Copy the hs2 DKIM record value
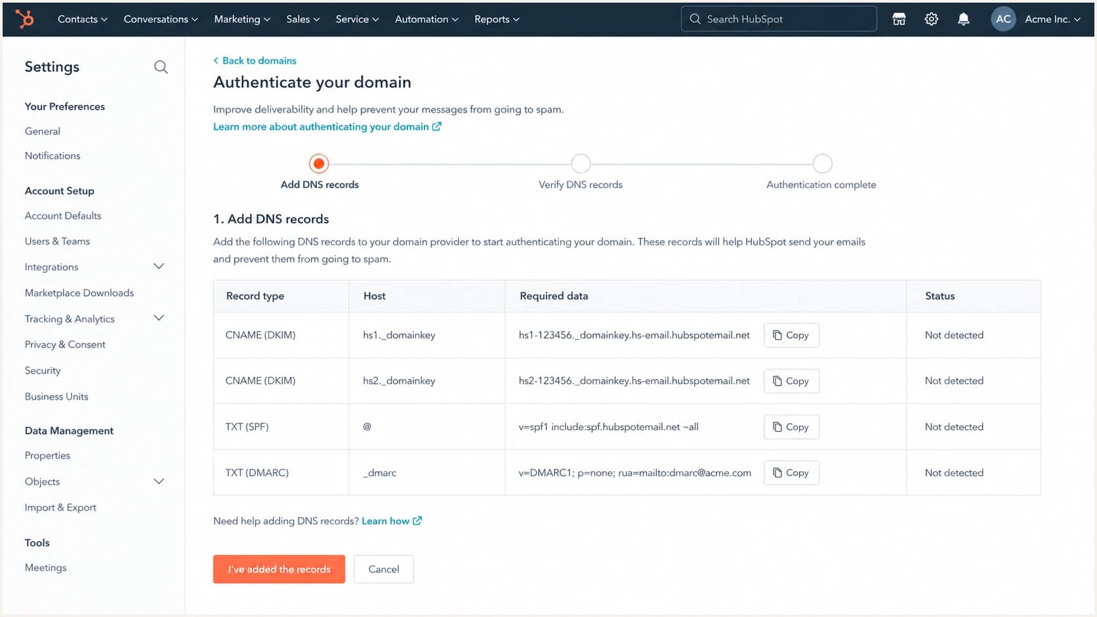 pos(791,381)
